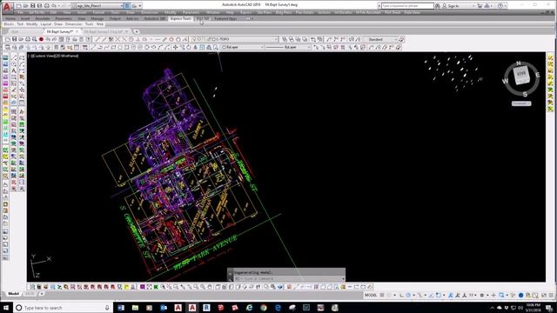Toggle the drawing grid display in status bar
This screenshot has width=557, height=313.
382,296
